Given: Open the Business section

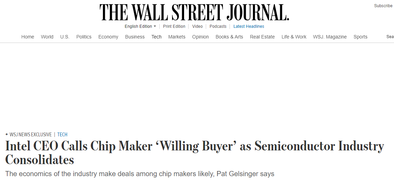Looking at the screenshot, I should tap(135, 37).
